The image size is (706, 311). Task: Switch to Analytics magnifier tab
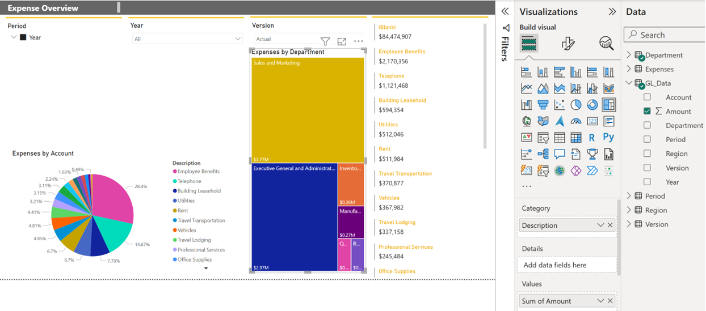click(606, 43)
